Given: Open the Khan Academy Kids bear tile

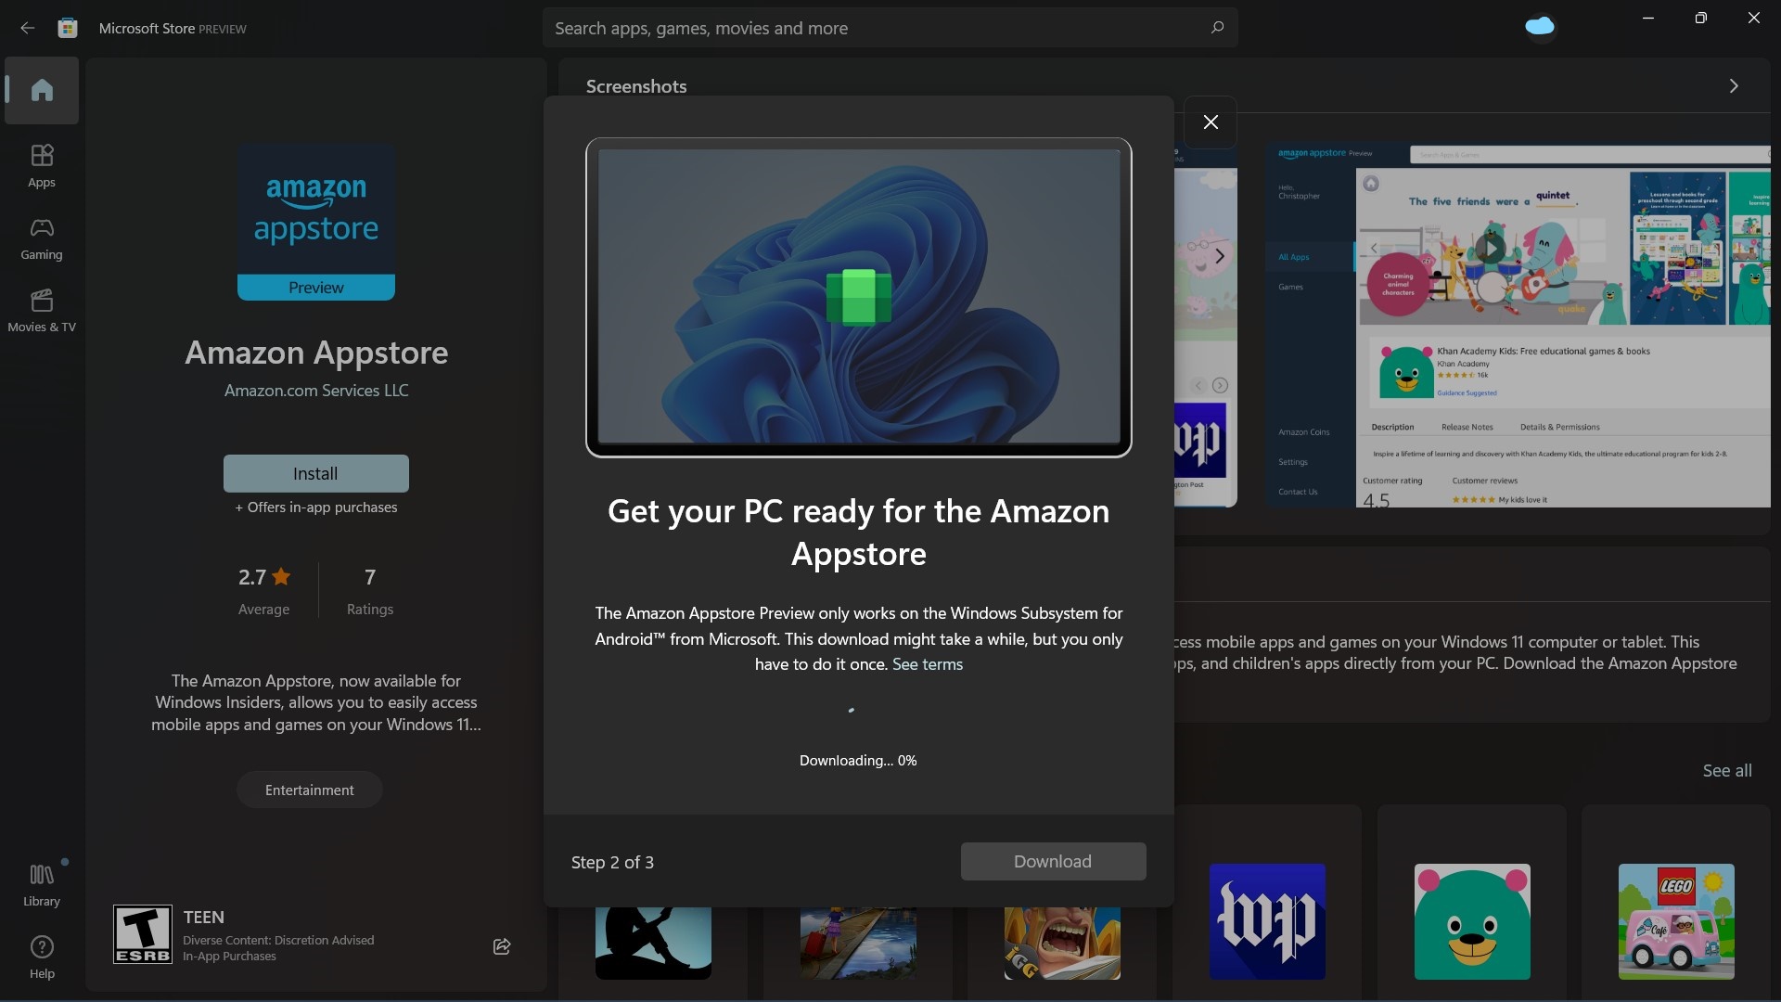Looking at the screenshot, I should pyautogui.click(x=1472, y=921).
